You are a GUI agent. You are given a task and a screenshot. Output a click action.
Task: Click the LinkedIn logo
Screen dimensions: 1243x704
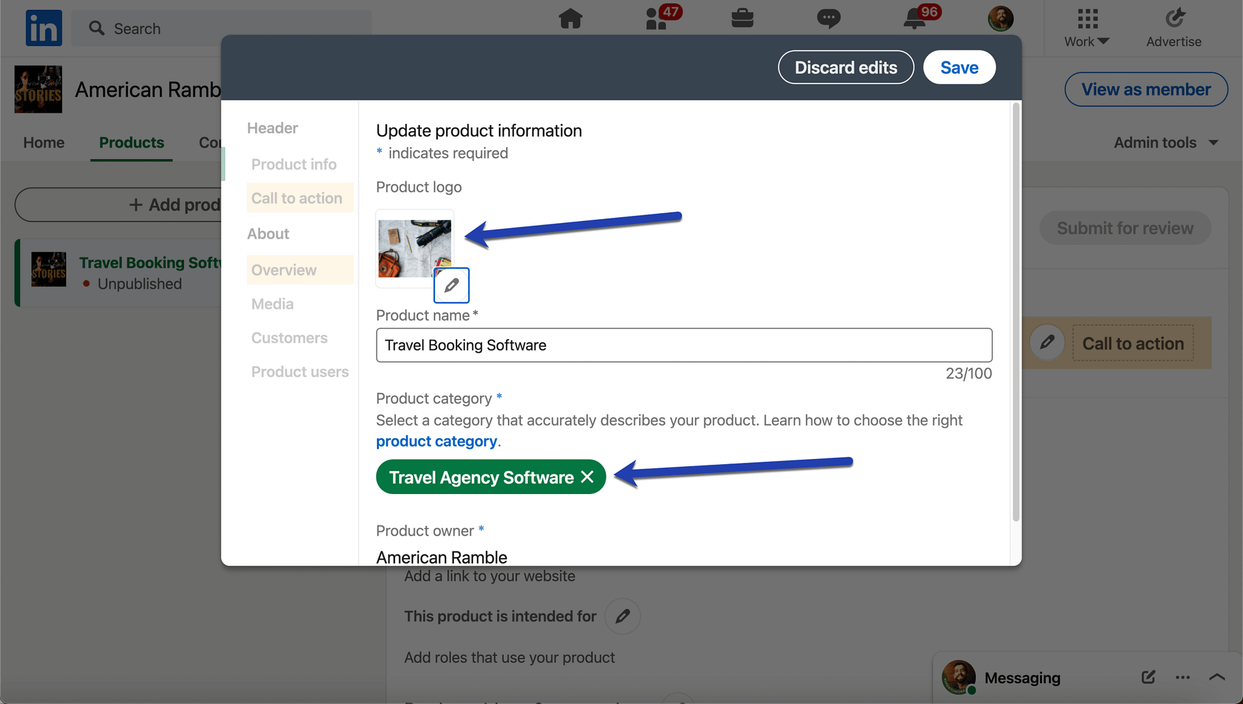point(43,27)
